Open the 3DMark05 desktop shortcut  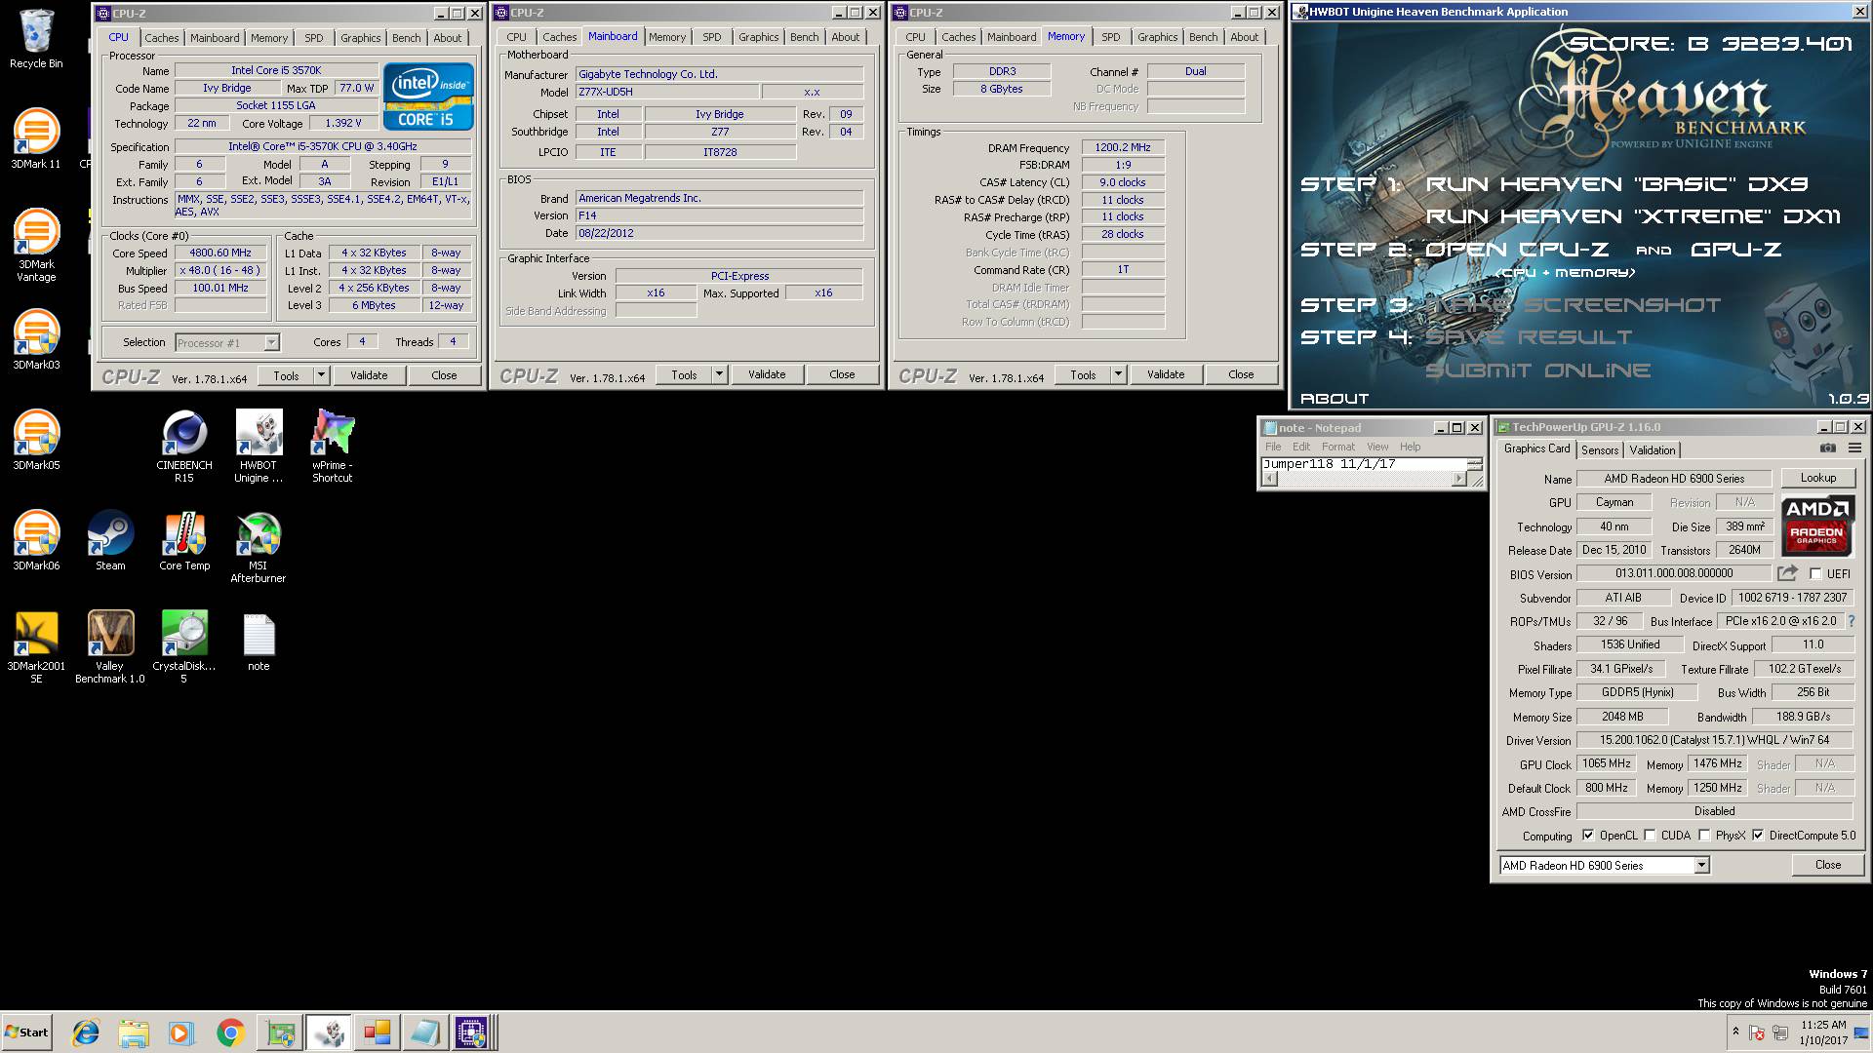36,440
